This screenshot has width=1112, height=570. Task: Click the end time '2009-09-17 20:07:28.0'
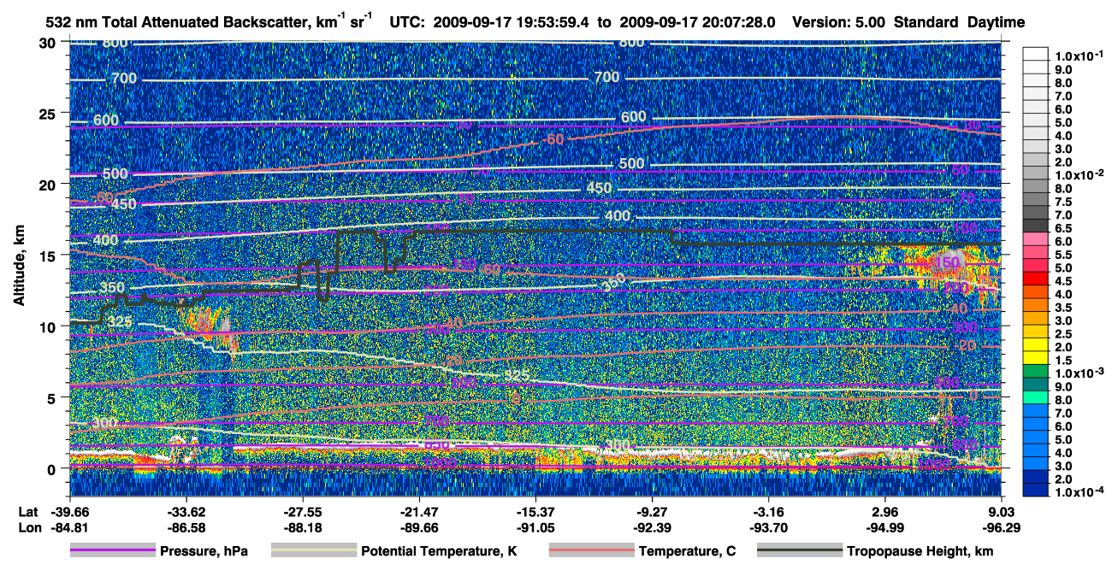pos(697,22)
